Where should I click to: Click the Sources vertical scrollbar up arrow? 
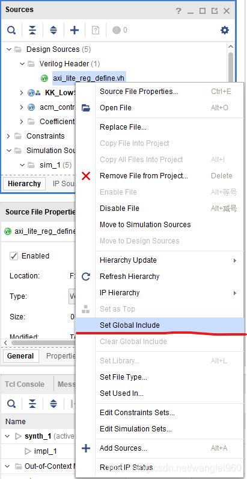point(231,47)
